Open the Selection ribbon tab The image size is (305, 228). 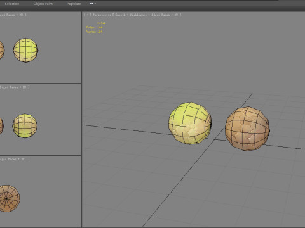pos(12,4)
